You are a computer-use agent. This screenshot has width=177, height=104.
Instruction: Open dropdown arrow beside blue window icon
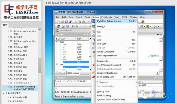click(144, 27)
